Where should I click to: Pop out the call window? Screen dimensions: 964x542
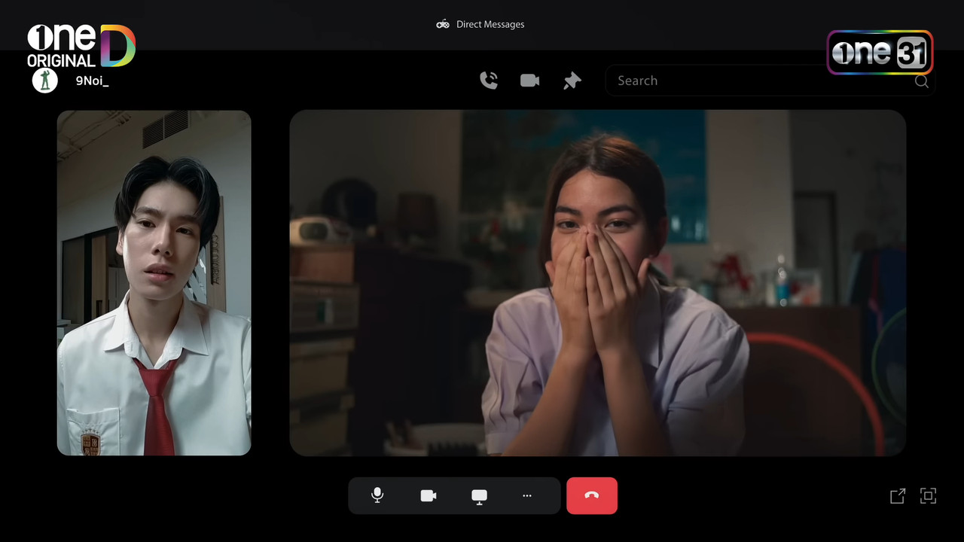[x=898, y=496]
